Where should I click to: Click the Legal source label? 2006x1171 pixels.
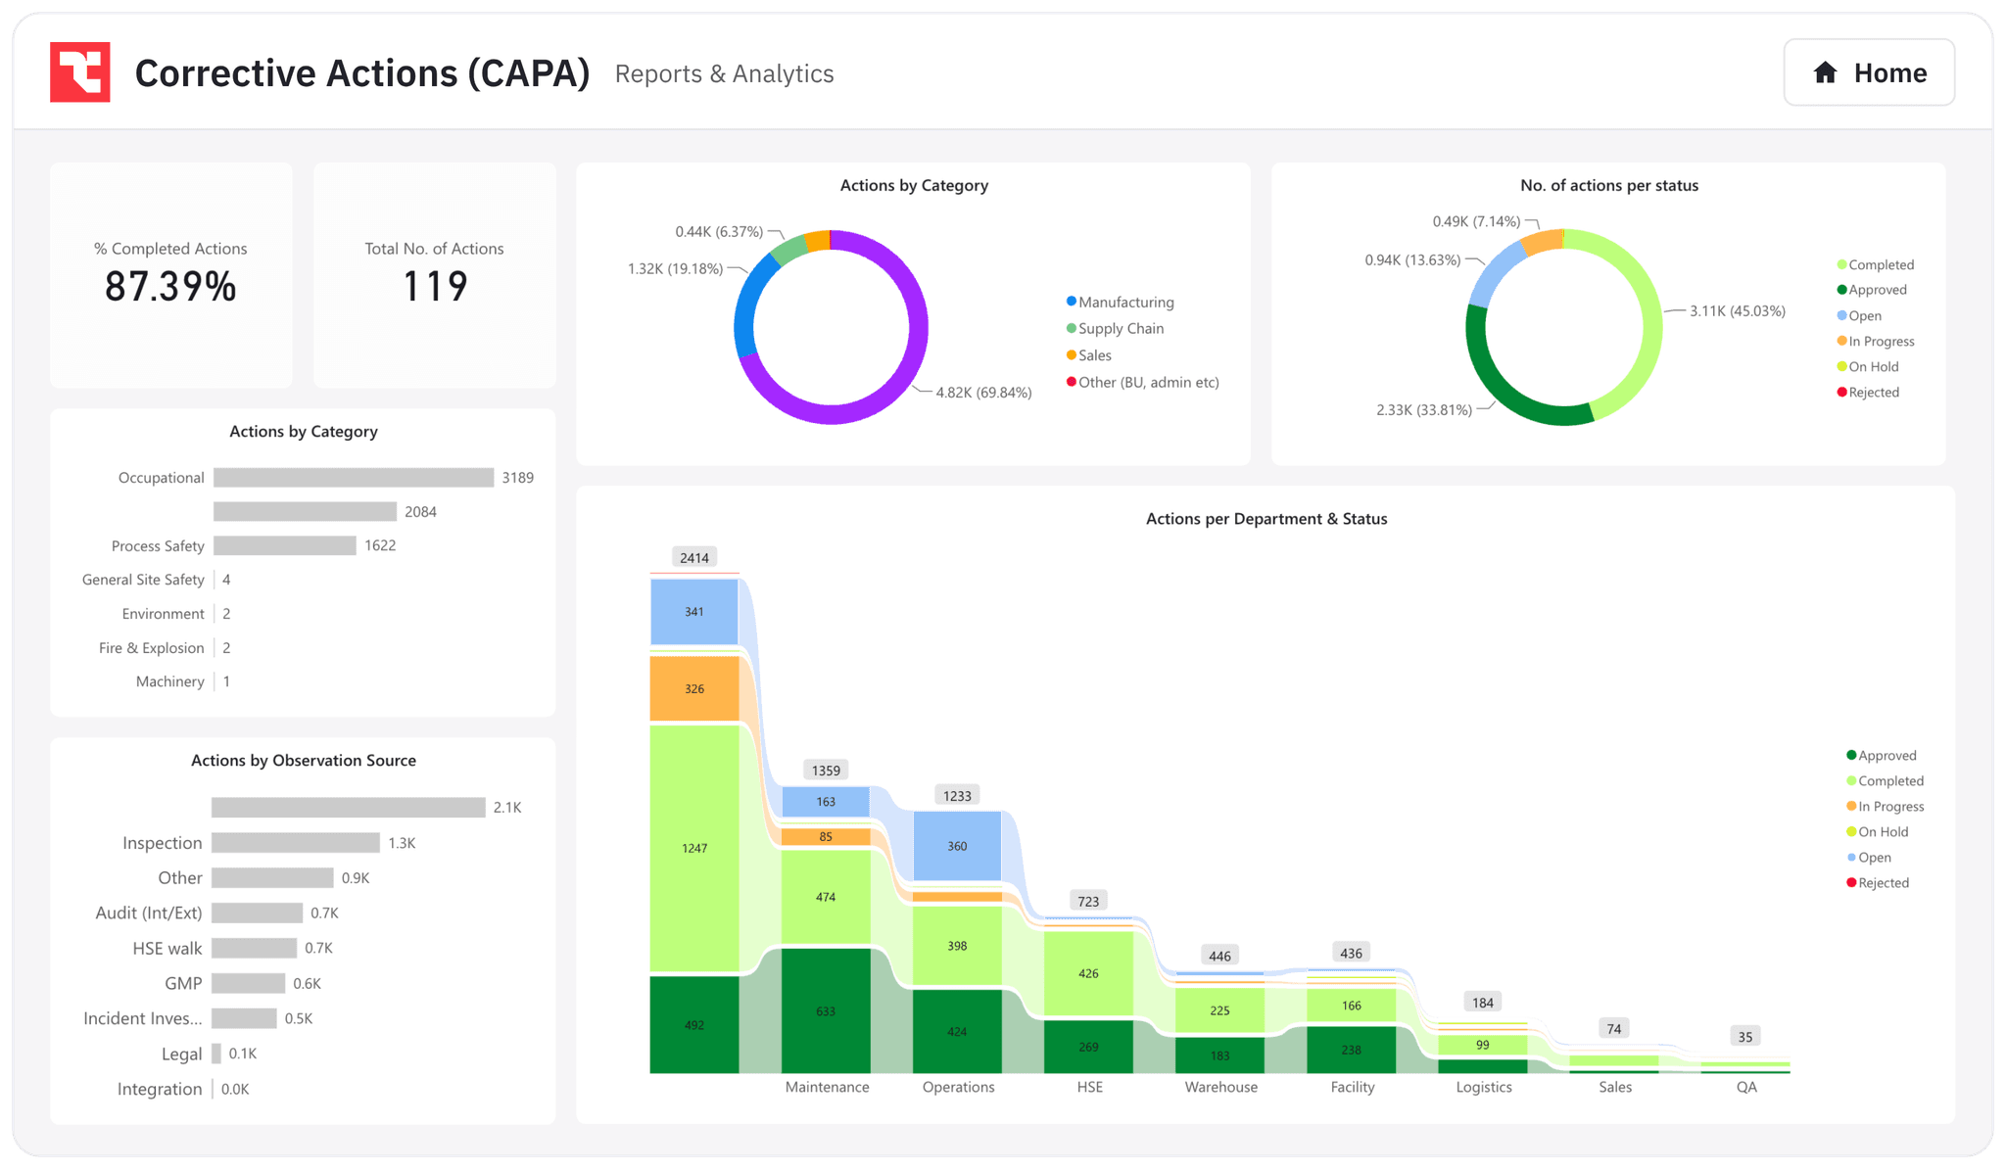tap(181, 1054)
